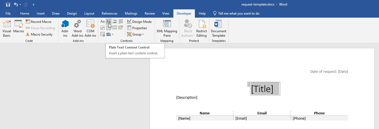379x129 pixels.
Task: Click the [Date] placeholder field
Action: pos(343,71)
